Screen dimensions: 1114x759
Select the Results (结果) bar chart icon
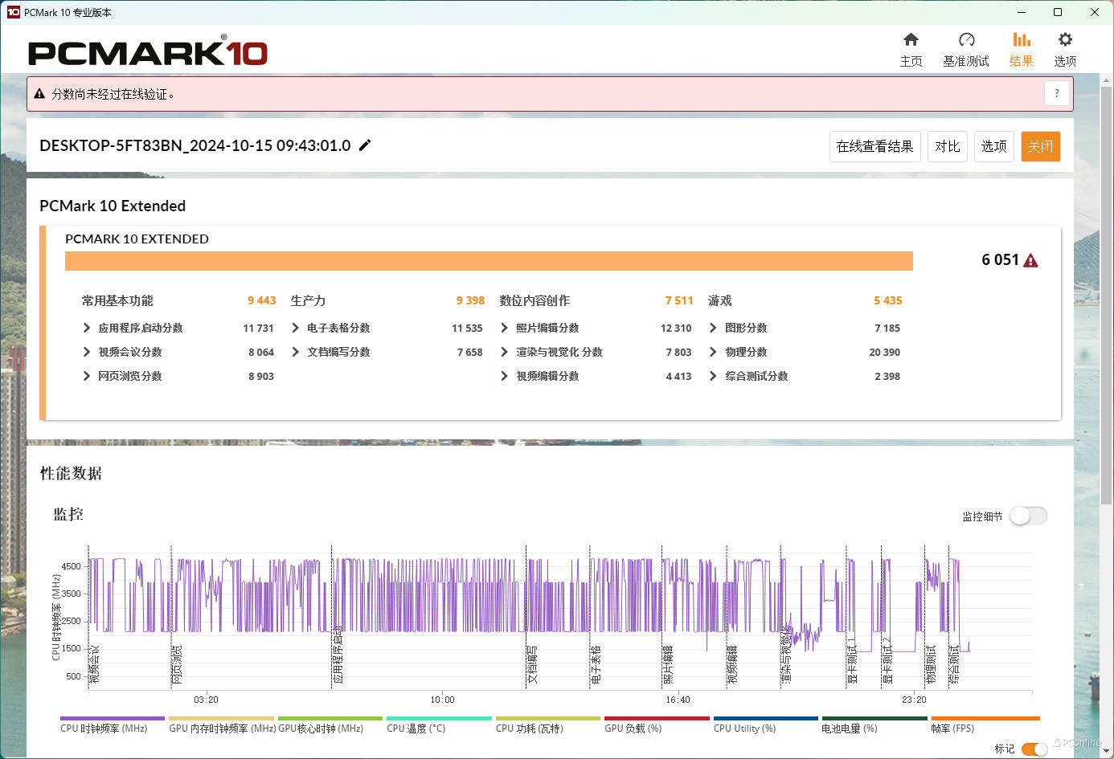[1021, 40]
